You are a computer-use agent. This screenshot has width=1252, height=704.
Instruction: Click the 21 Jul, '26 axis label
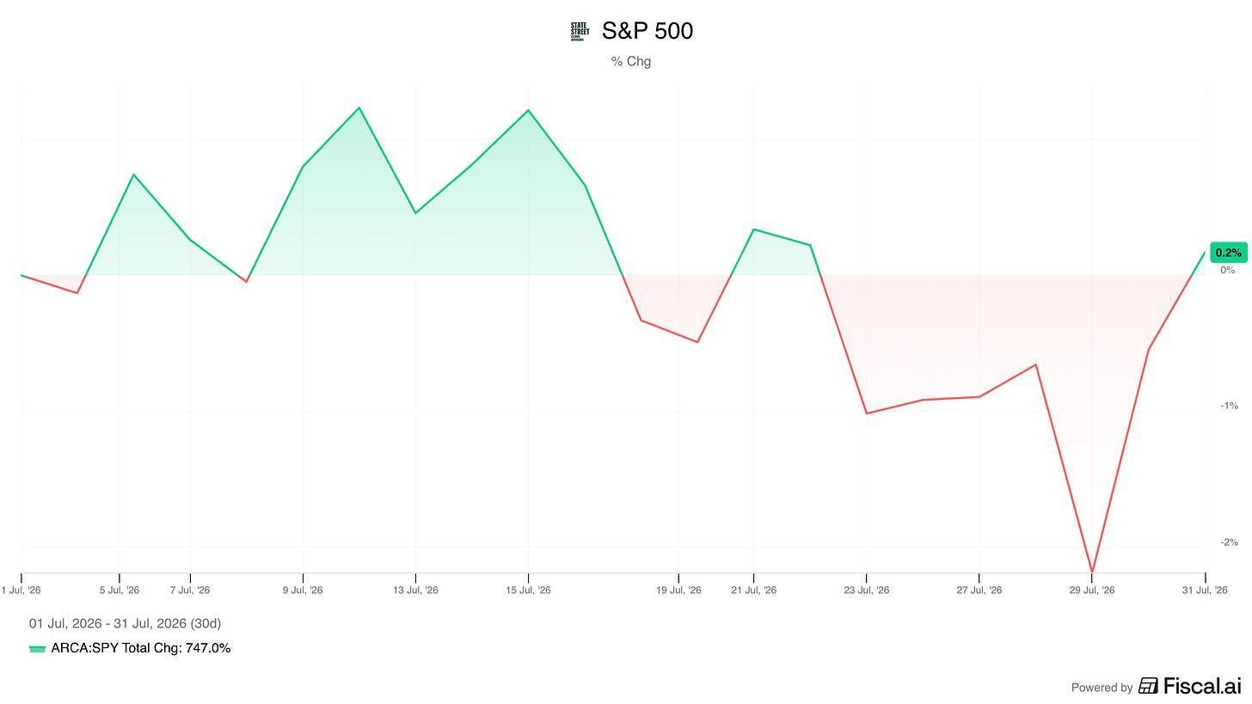(x=753, y=591)
